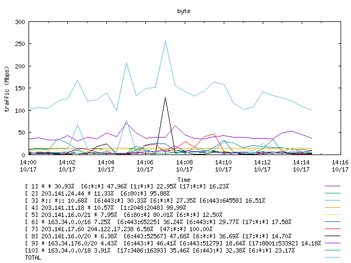
Task: Click the [6:80:*] 95.88% breakdown text
Action: tap(145, 193)
